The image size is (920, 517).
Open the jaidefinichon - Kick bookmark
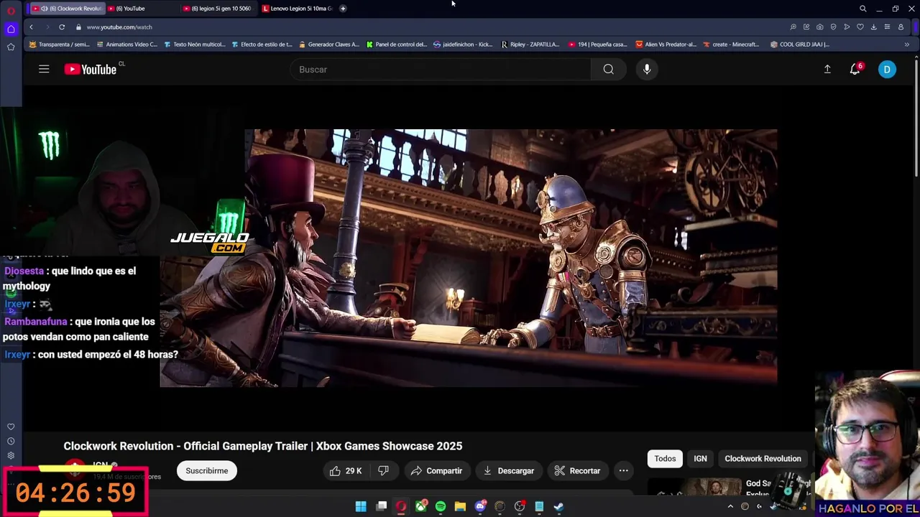(x=463, y=45)
